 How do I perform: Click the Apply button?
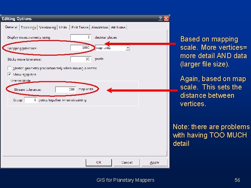(x=154, y=163)
